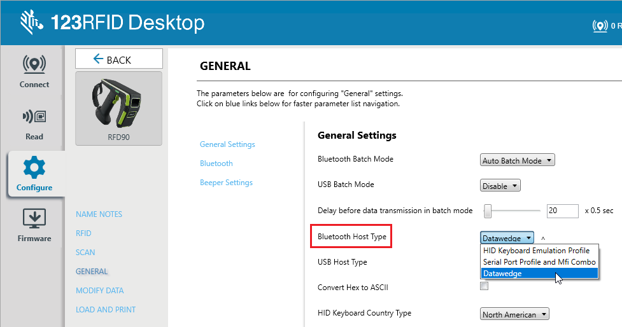Click the small caret beside Datawedge dropdown
Viewport: 622px width, 327px height.
click(543, 239)
